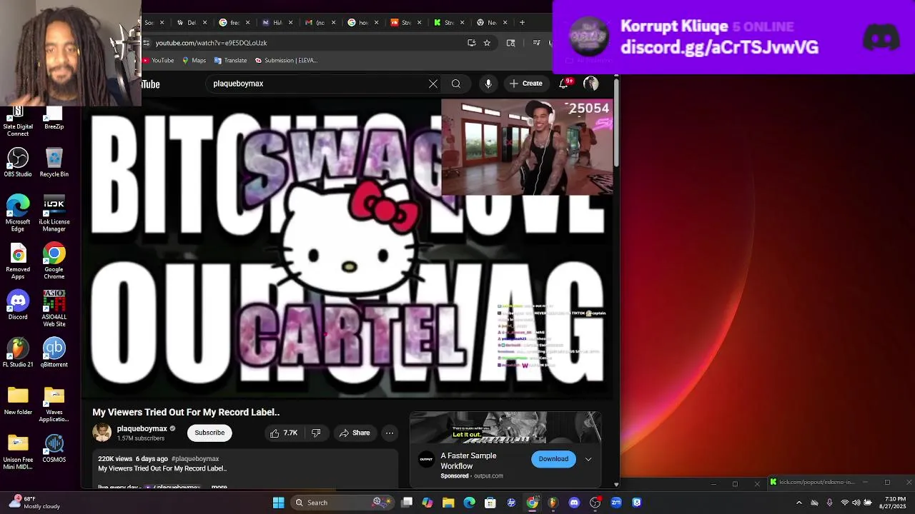Open Windows Start menu
Viewport: 915px width, 514px height.
click(x=278, y=503)
